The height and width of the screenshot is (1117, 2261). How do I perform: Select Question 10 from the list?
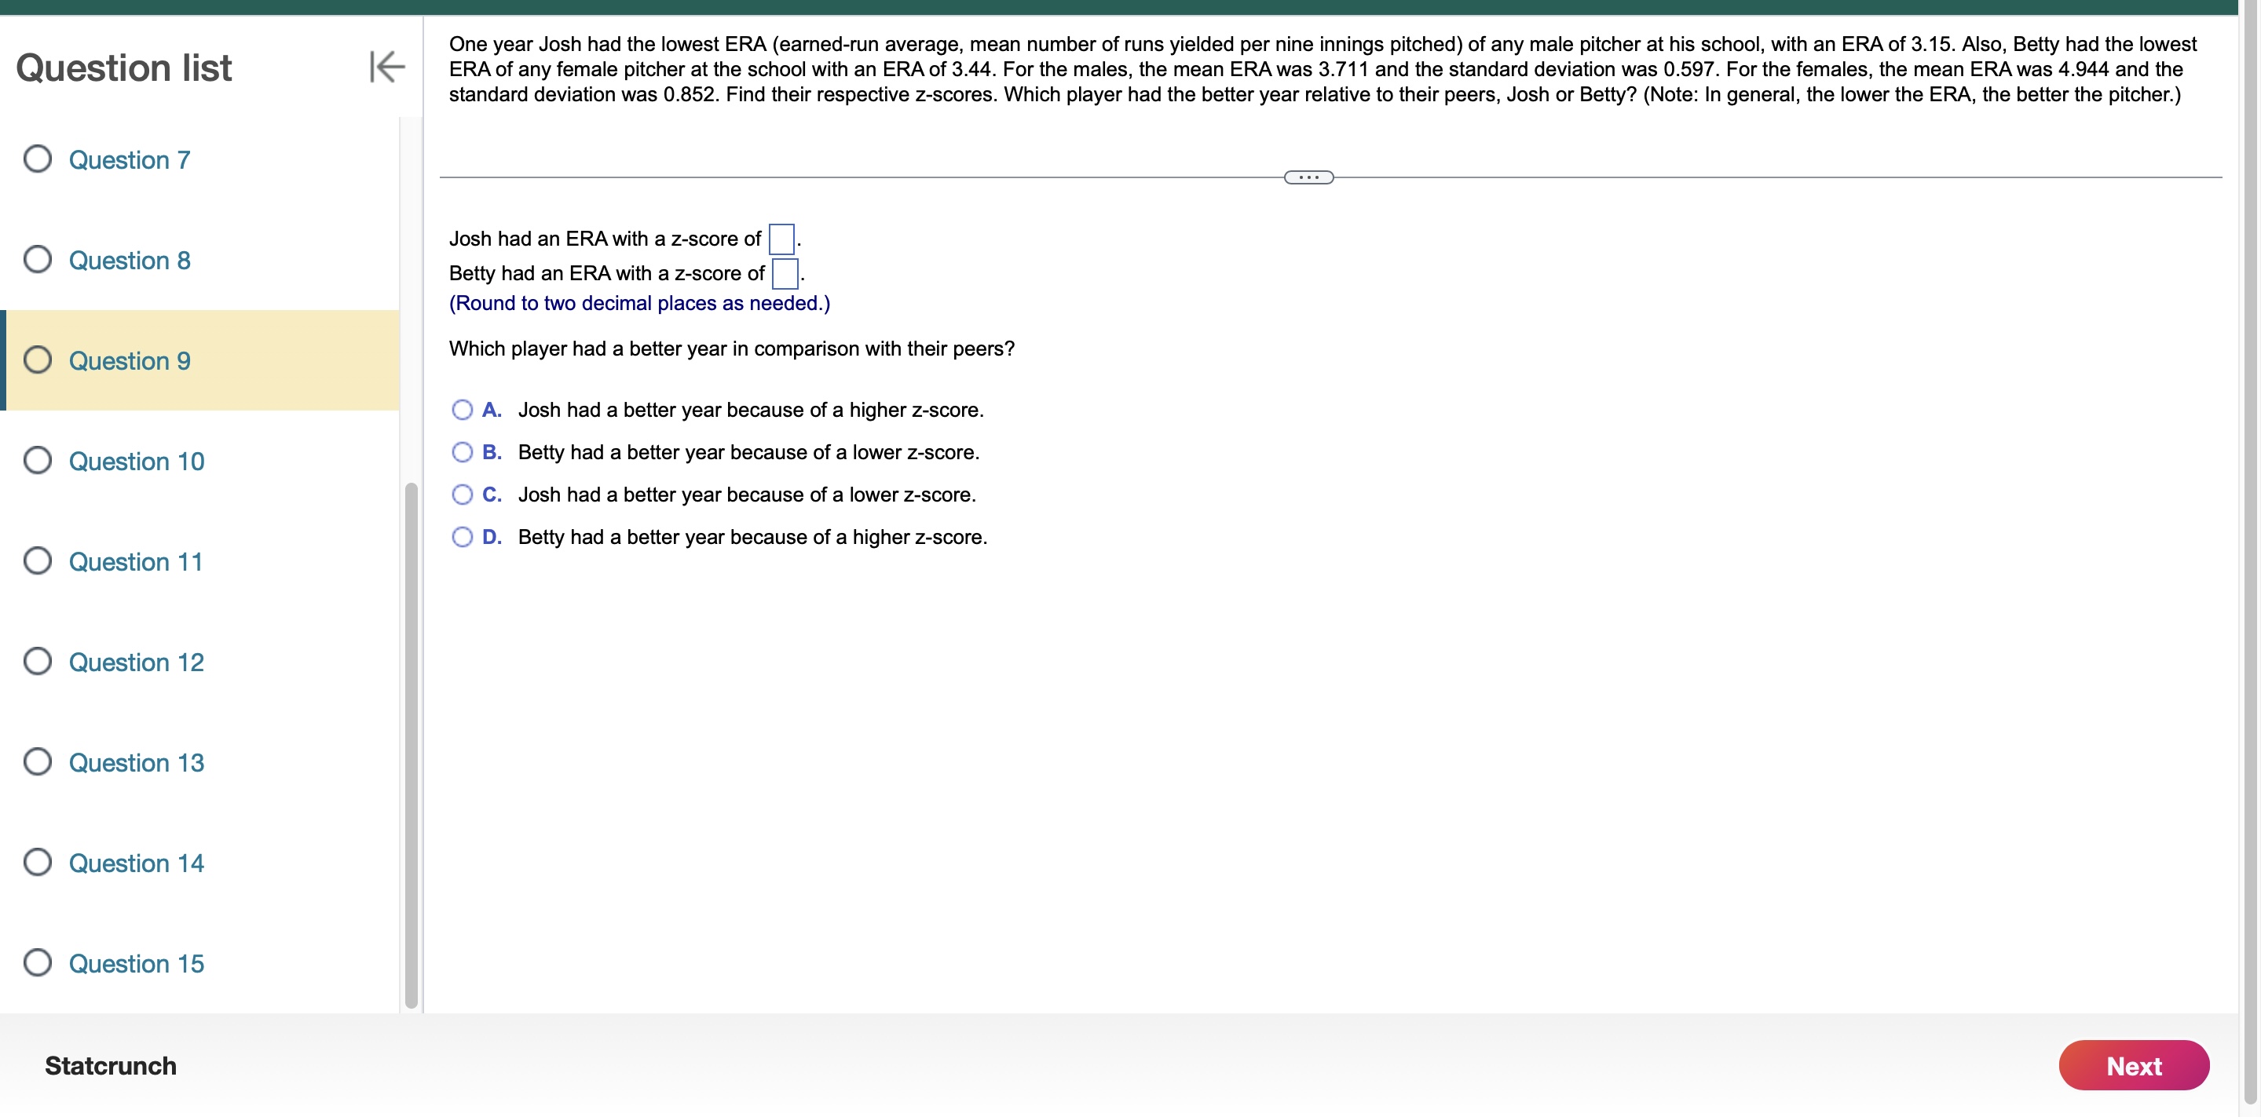click(137, 460)
